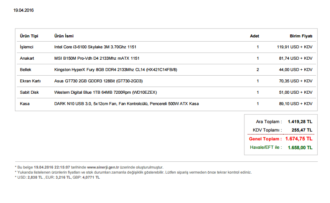Select 'Asus GT730 2GB GDDR3' product name
The image size is (330, 203).
point(99,81)
